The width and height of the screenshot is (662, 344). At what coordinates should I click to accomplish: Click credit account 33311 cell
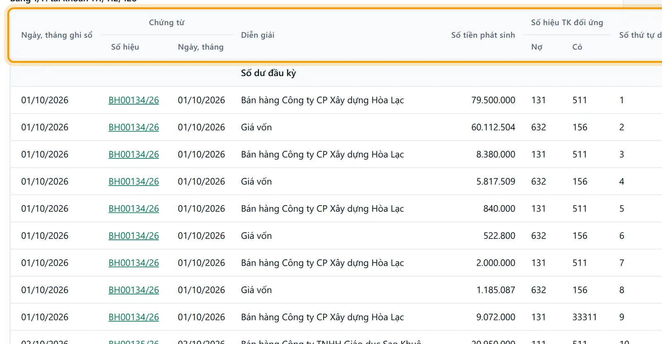click(585, 317)
